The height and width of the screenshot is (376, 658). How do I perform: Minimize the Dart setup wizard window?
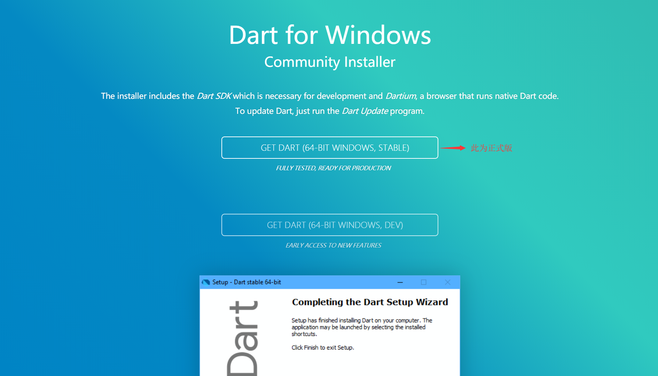(x=400, y=282)
